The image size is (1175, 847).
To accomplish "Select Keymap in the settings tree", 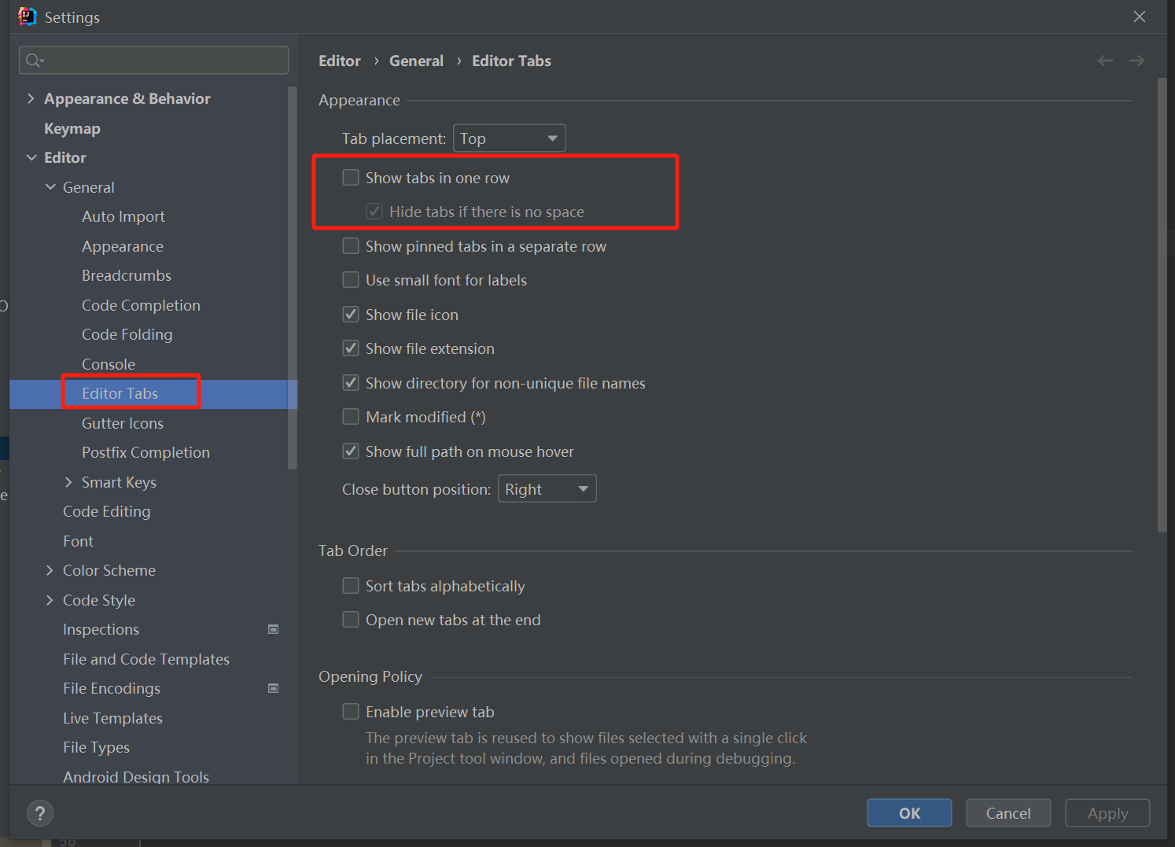I will 72,128.
